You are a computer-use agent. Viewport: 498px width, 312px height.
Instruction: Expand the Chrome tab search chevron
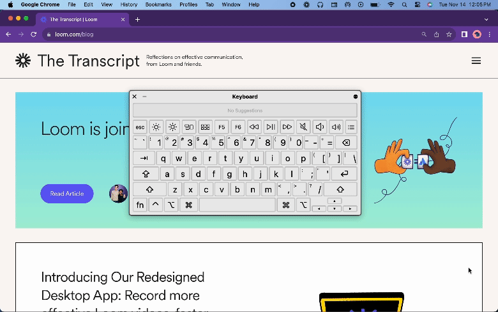click(x=486, y=19)
